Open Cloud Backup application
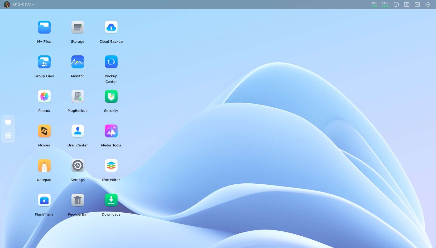 coord(111,27)
